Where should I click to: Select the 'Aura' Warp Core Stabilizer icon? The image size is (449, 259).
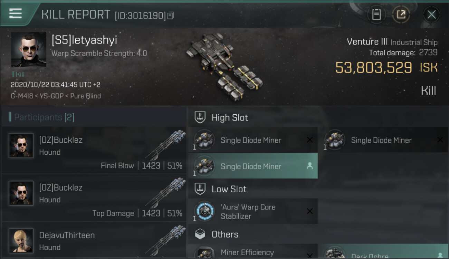click(204, 211)
